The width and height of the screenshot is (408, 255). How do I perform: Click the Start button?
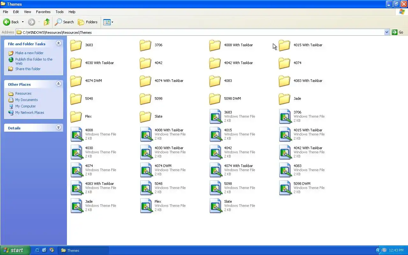[15, 250]
